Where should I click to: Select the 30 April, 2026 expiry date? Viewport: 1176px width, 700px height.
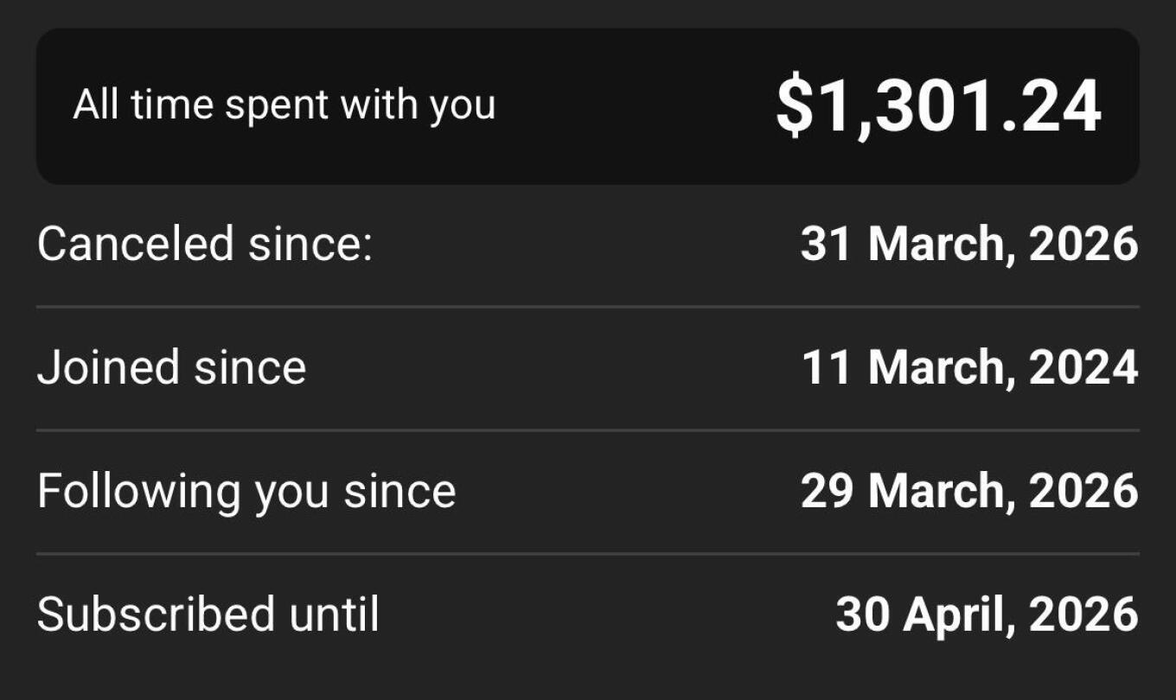[987, 614]
